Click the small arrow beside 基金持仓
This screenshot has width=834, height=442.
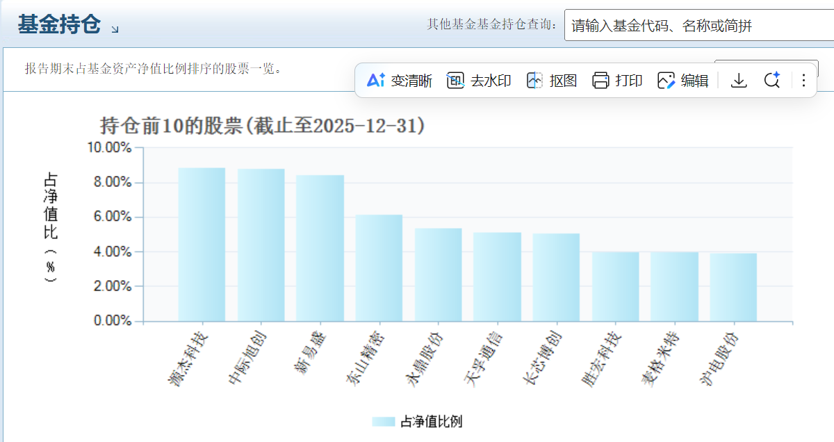[115, 28]
